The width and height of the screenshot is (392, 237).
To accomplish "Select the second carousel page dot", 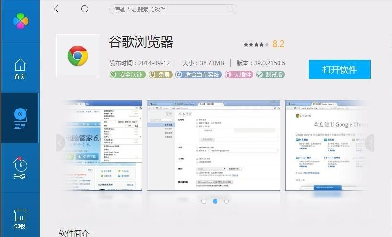I will 215,201.
